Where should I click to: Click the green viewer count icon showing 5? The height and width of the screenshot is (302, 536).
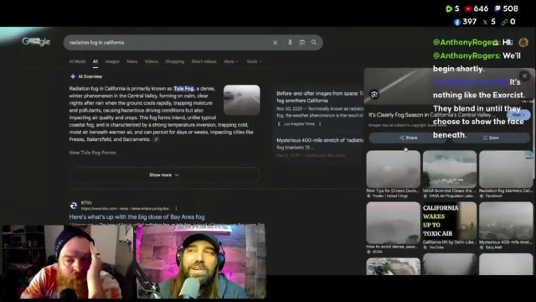pos(449,9)
